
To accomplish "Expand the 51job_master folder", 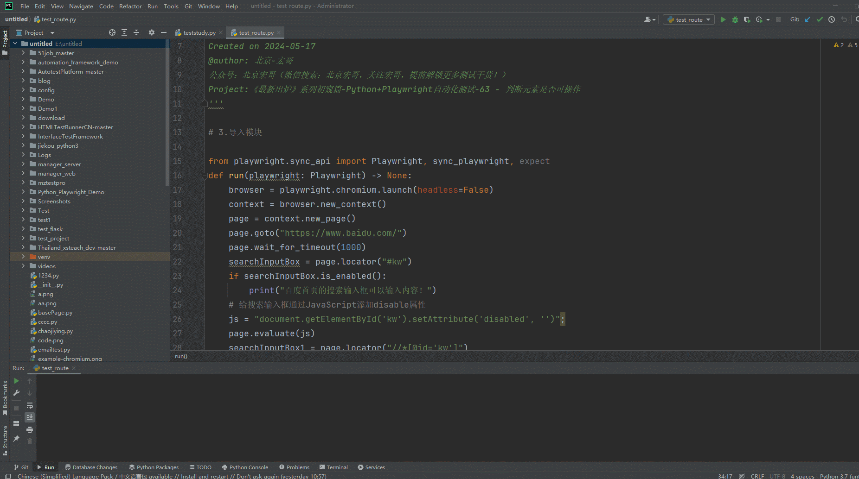I will point(23,53).
